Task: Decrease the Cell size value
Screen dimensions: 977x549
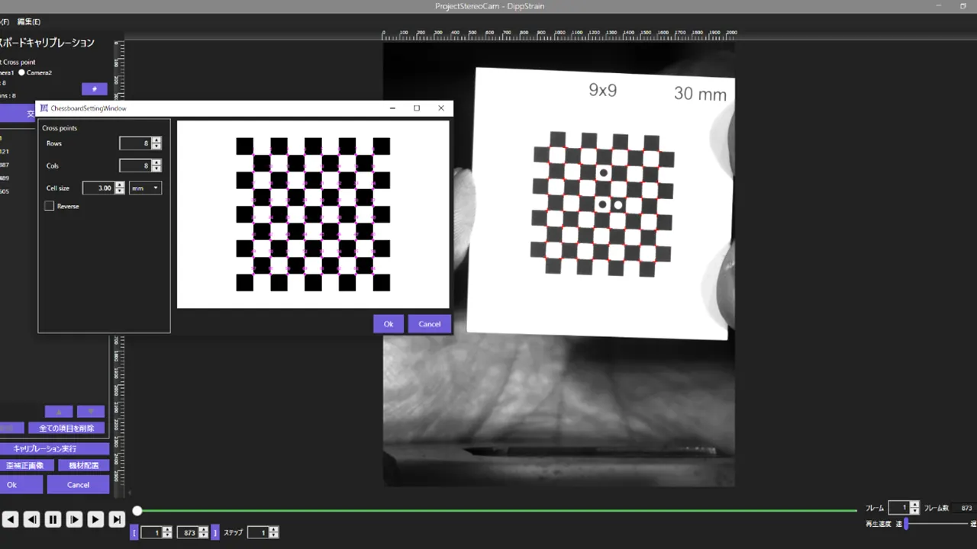Action: [120, 191]
